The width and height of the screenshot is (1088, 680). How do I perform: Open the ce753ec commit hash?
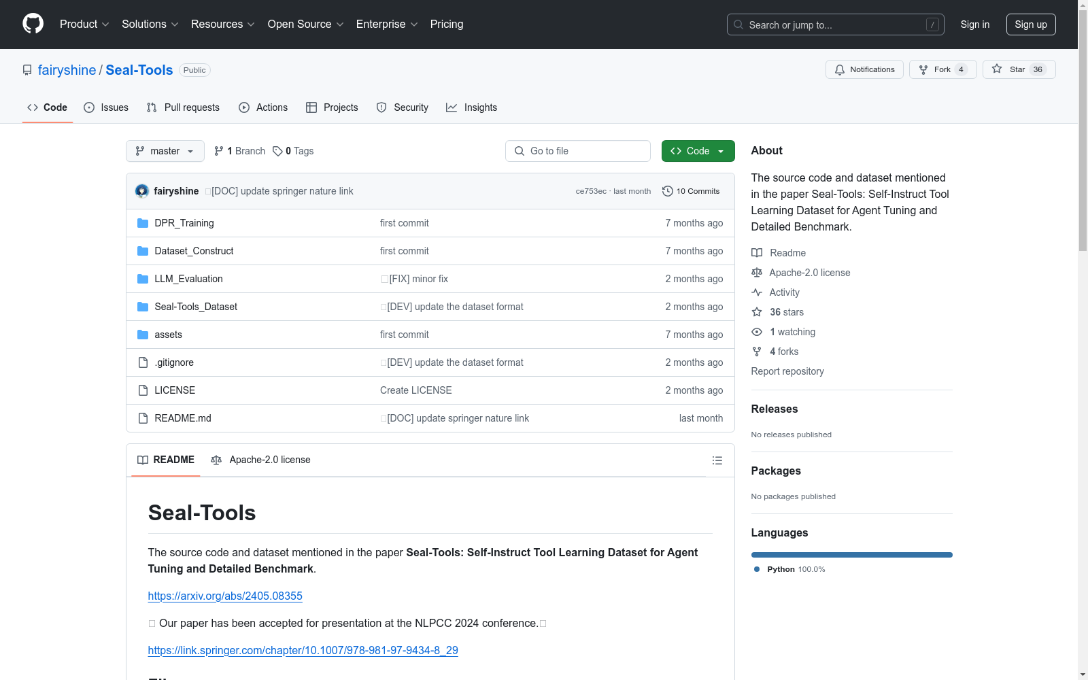click(591, 191)
